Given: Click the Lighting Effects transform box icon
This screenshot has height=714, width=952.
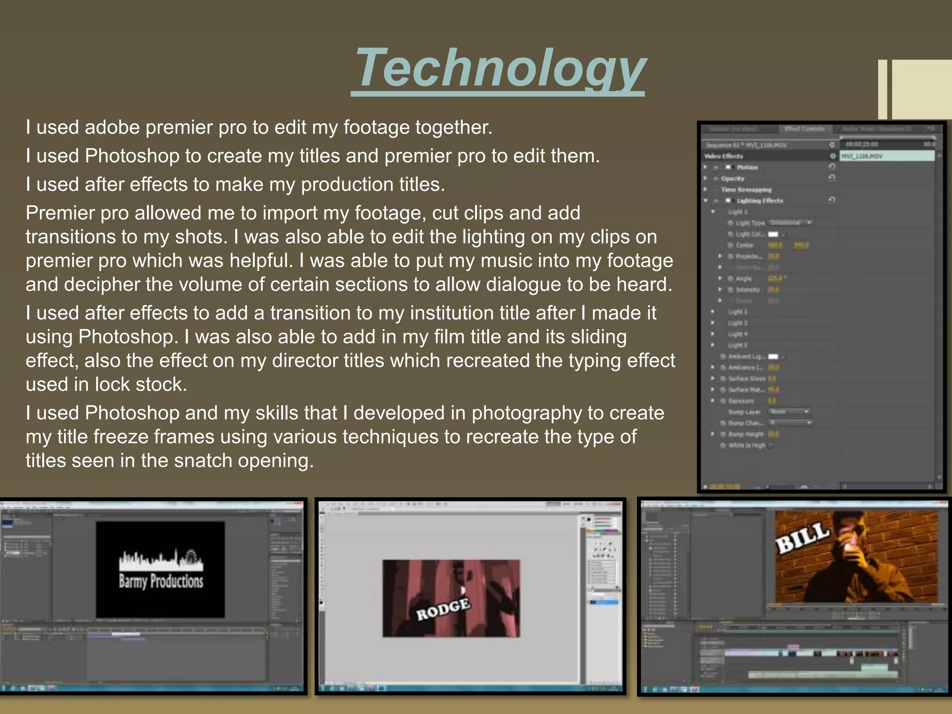Looking at the screenshot, I should coord(728,200).
